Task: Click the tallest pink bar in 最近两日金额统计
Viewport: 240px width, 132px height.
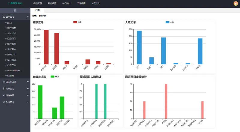Action: click(x=166, y=101)
